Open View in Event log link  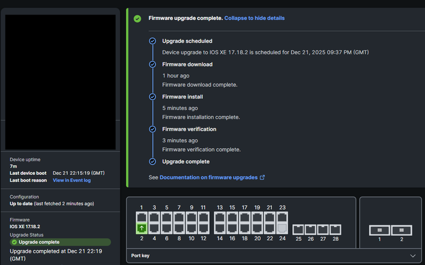coord(72,180)
